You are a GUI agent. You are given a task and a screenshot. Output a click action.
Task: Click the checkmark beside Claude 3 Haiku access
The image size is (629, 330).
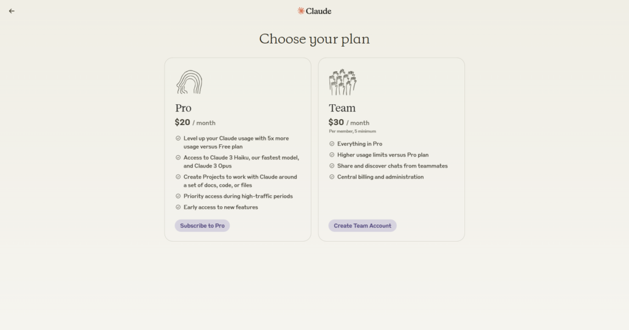pos(178,158)
